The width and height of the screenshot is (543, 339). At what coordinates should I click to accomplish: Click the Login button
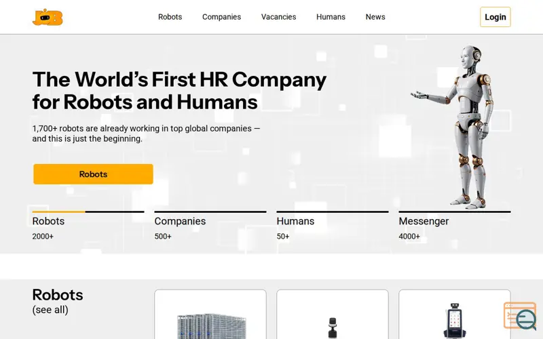(x=495, y=17)
